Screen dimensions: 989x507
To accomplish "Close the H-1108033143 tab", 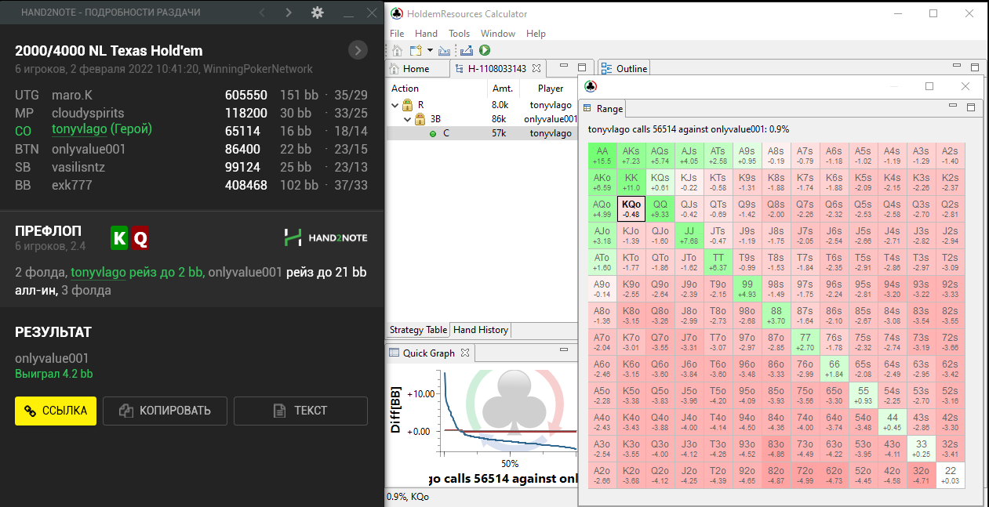I will pos(536,69).
